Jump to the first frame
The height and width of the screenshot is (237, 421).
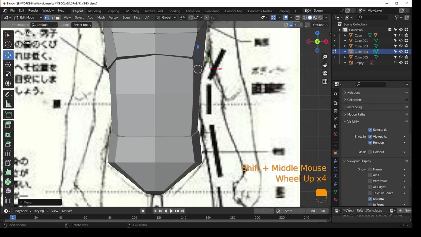155,211
